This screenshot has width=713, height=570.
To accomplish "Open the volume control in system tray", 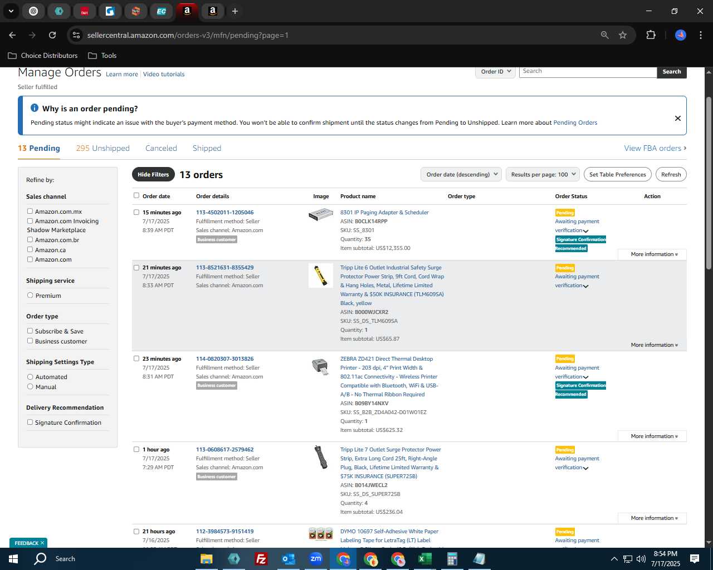I will point(641,559).
